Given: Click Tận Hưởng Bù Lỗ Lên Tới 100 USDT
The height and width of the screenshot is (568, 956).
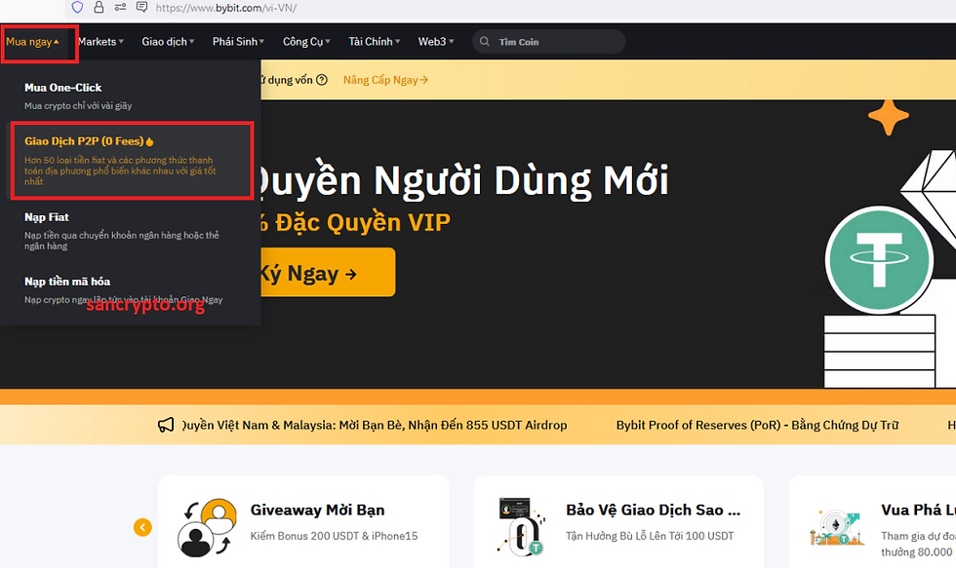Looking at the screenshot, I should [x=650, y=536].
